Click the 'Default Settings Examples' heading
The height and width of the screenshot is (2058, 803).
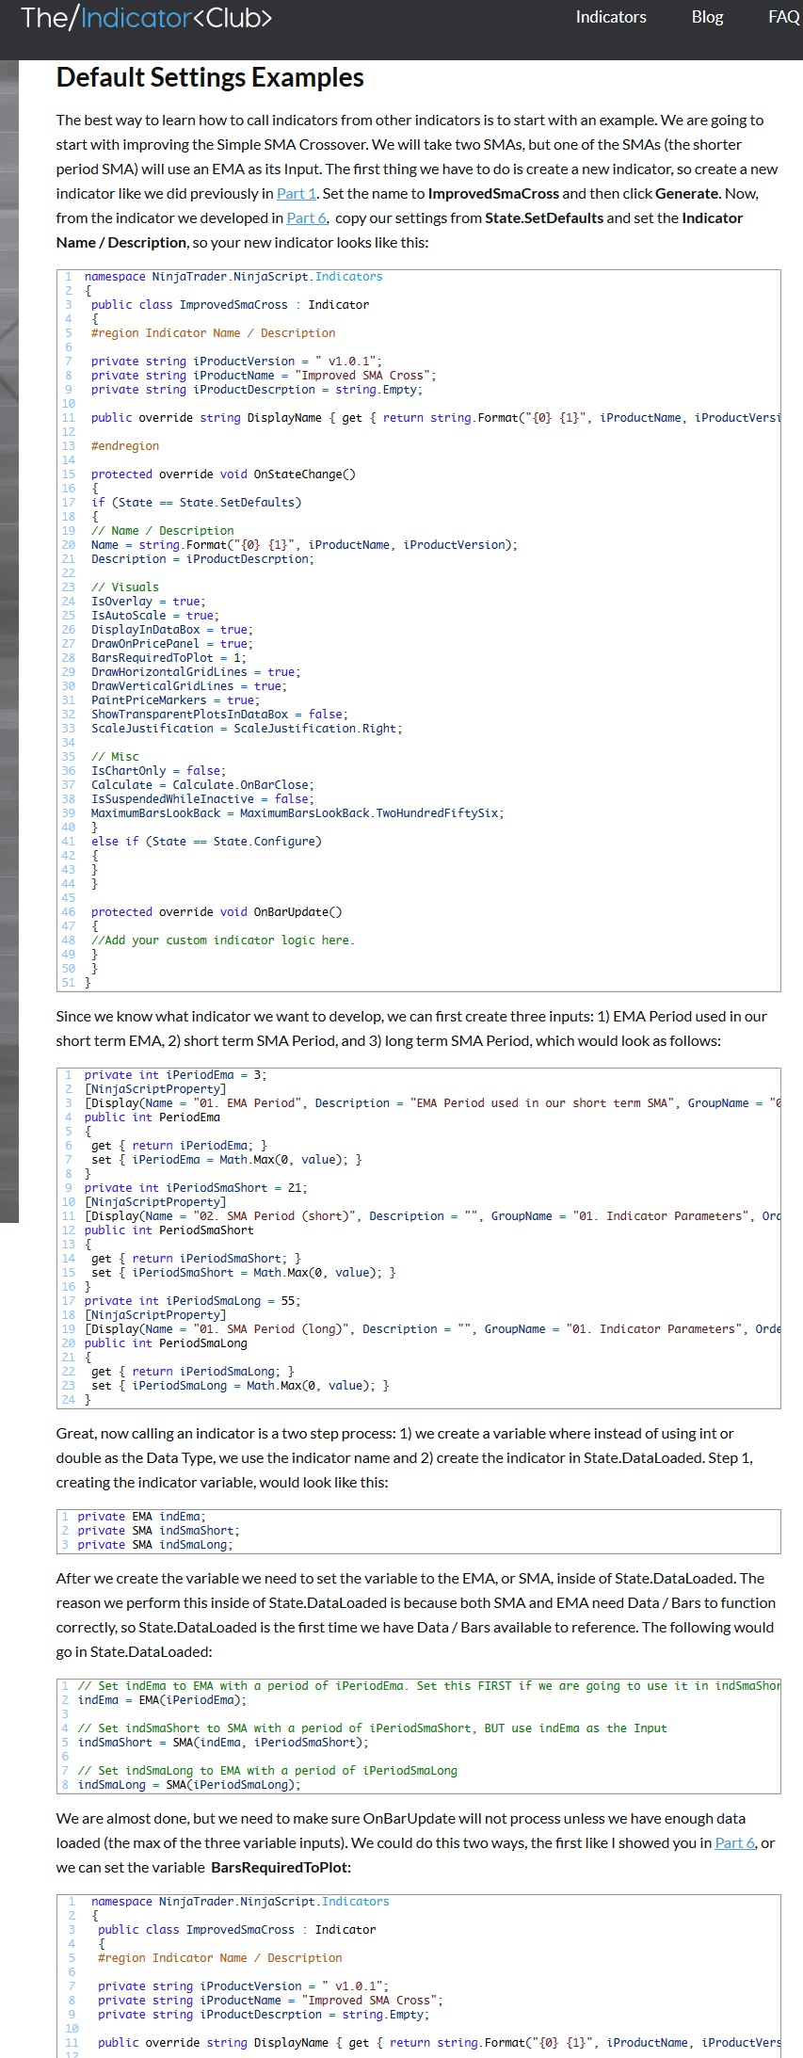click(210, 77)
